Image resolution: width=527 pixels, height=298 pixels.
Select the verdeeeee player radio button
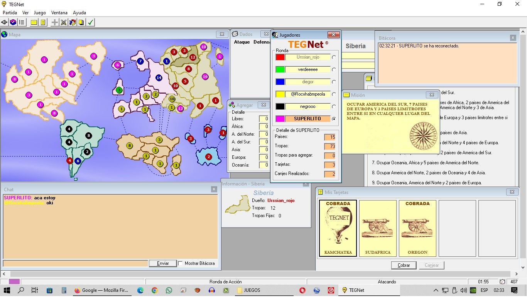tap(334, 69)
